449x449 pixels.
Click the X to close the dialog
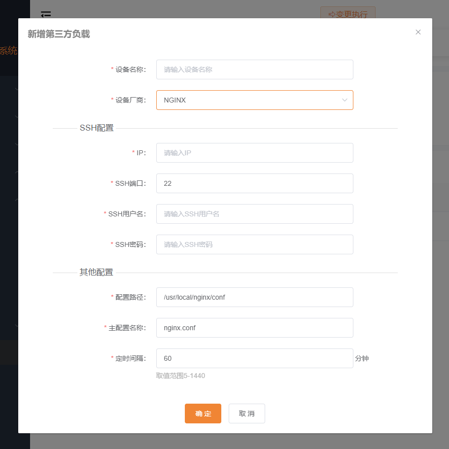418,32
